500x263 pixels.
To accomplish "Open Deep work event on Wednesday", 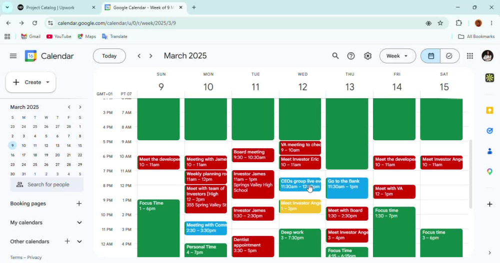I will tap(300, 243).
